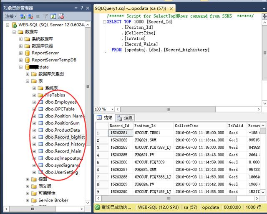Click the disconnect server toolbar icon

click(30, 16)
